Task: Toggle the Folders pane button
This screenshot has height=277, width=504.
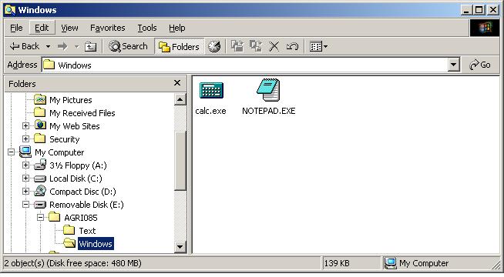Action: pyautogui.click(x=179, y=47)
